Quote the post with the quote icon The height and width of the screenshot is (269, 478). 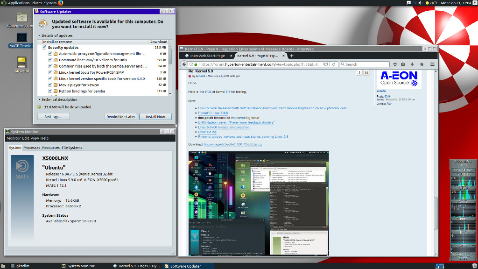(366, 72)
